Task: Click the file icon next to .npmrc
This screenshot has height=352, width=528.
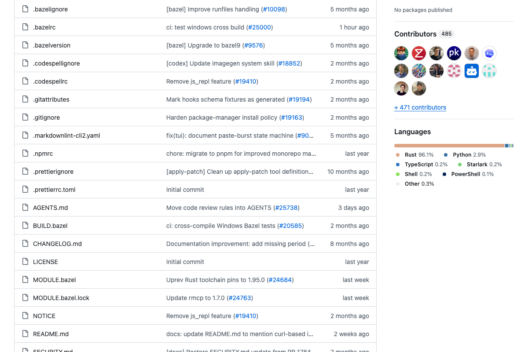Action: pyautogui.click(x=25, y=154)
